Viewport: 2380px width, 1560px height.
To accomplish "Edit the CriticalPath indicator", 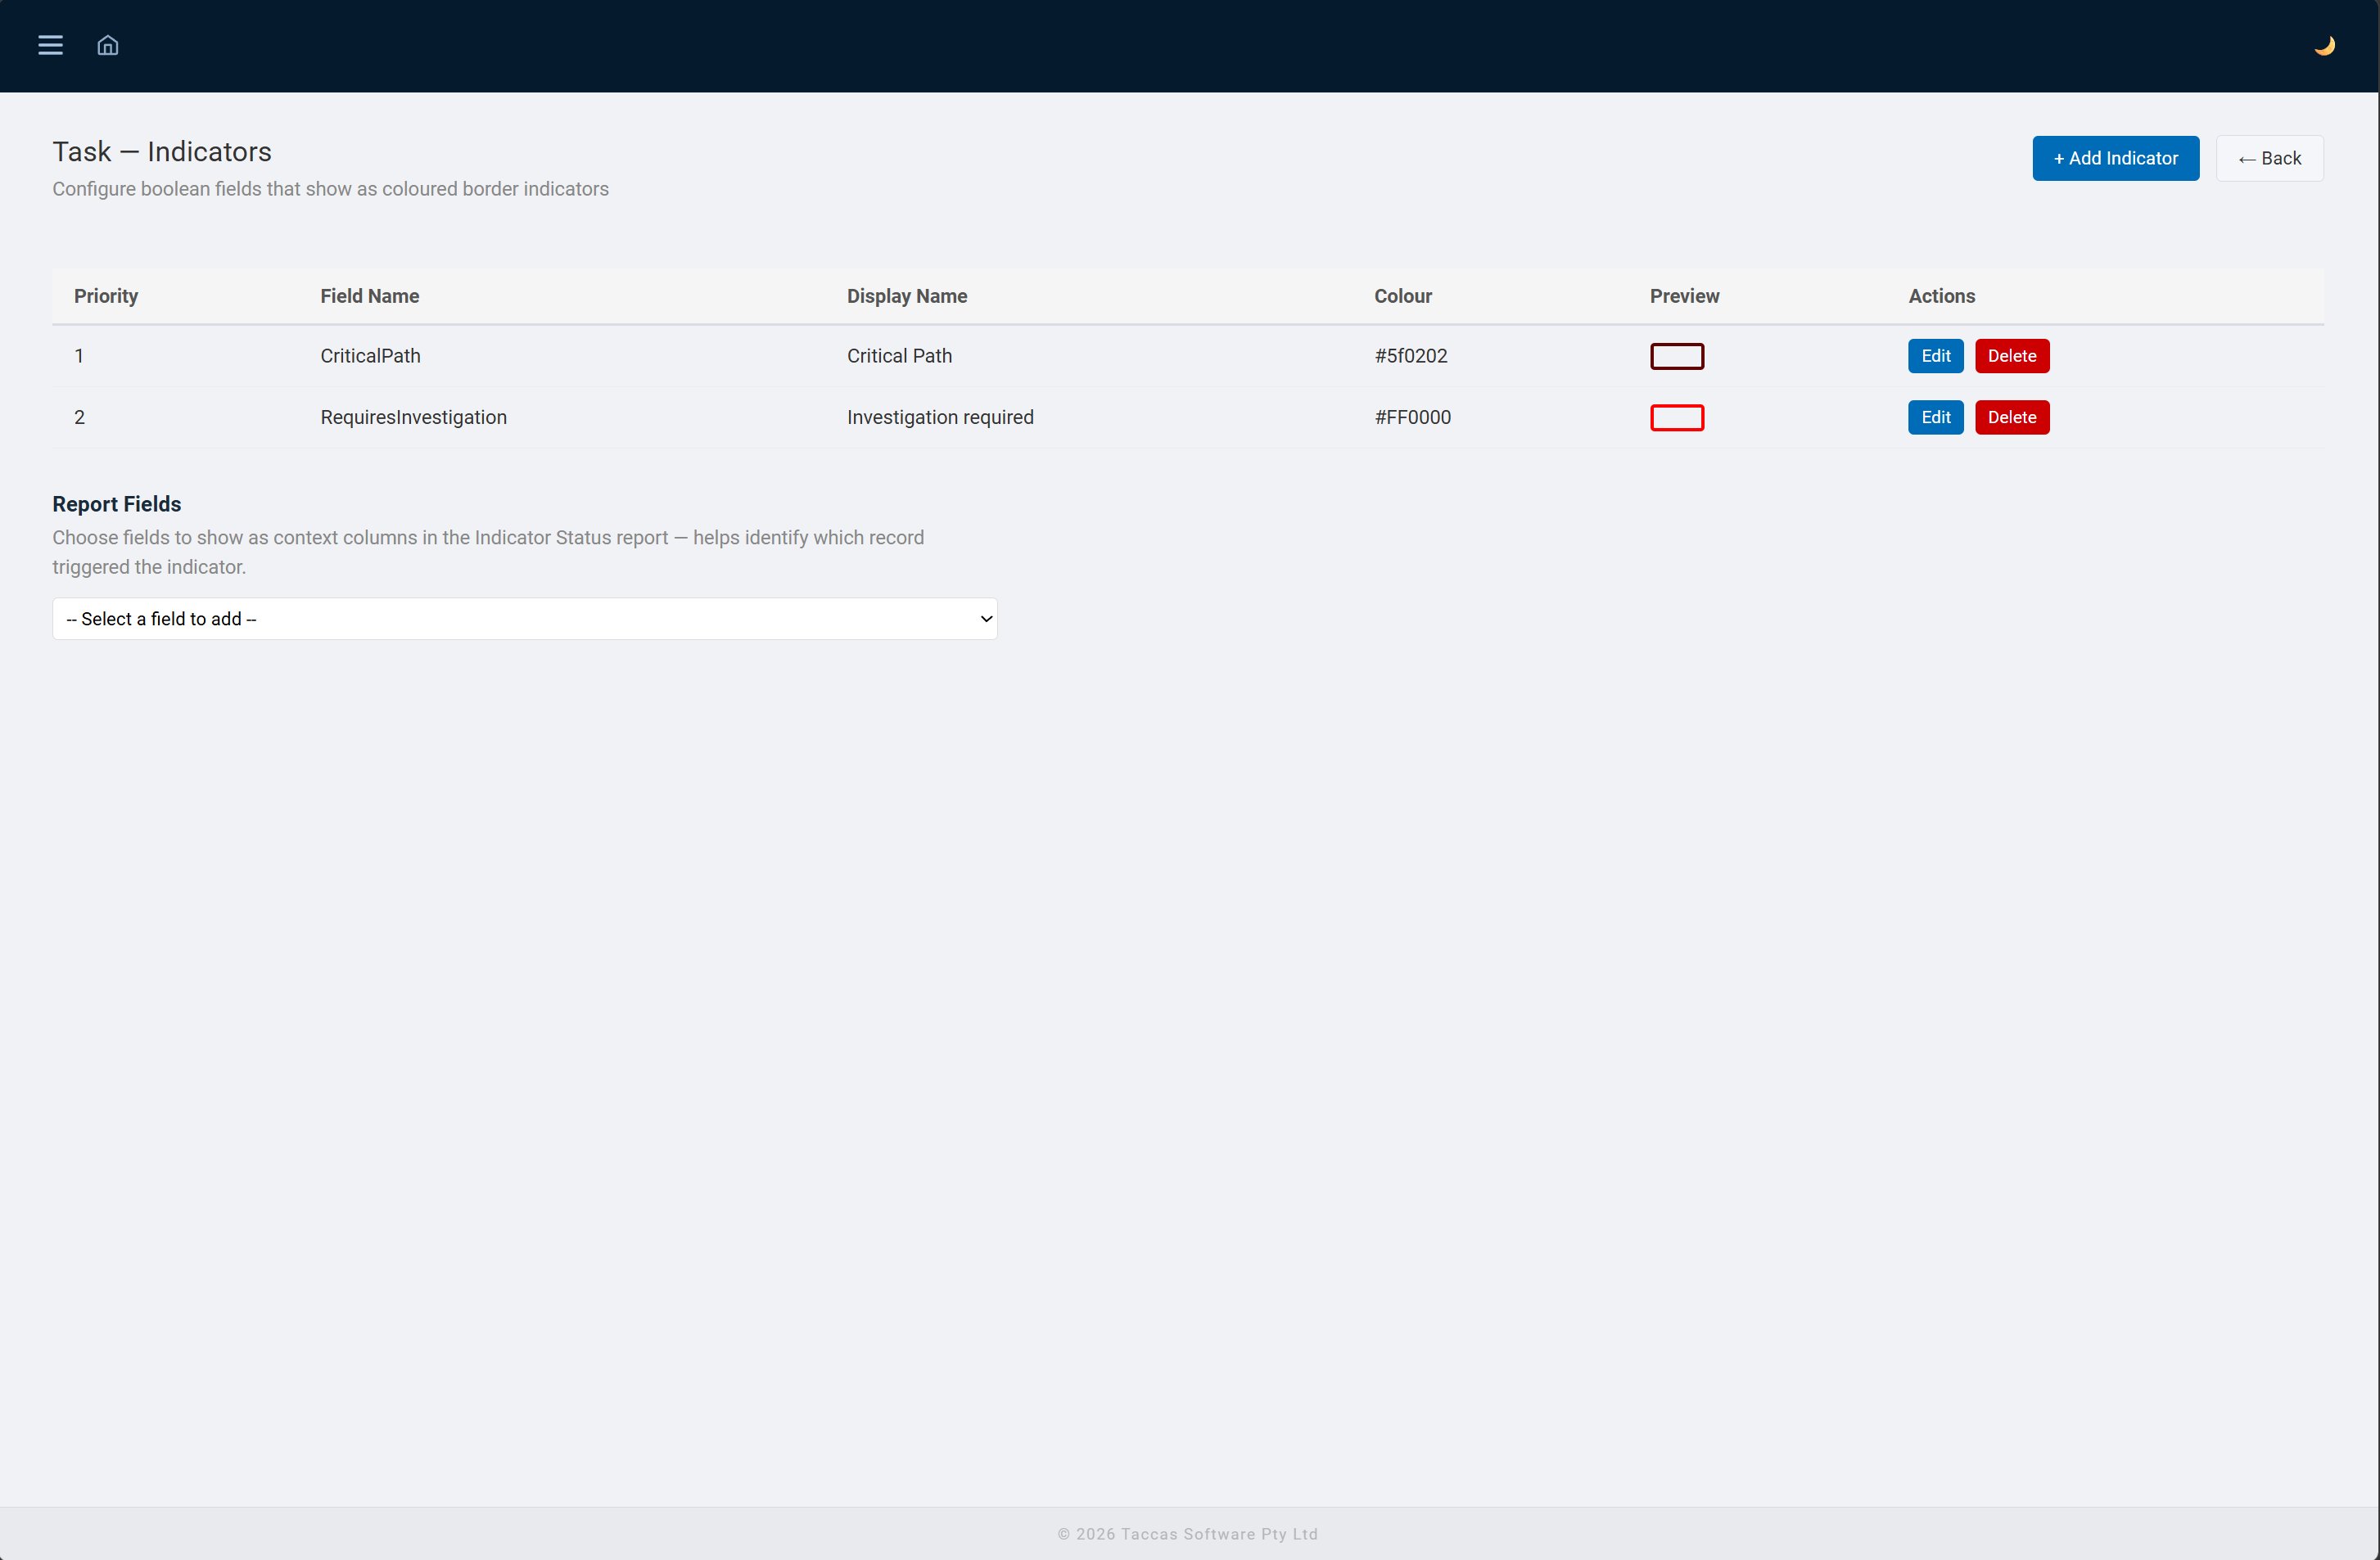I will point(1935,356).
